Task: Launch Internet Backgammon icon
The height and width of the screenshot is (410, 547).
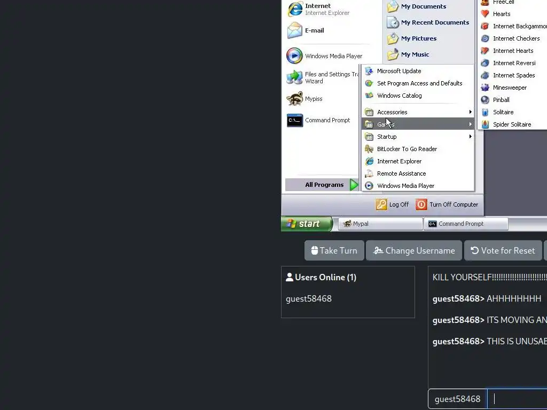Action: click(x=485, y=26)
